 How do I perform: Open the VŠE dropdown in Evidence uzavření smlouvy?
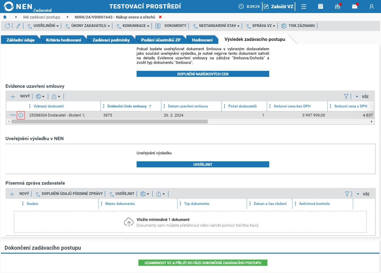(362, 97)
